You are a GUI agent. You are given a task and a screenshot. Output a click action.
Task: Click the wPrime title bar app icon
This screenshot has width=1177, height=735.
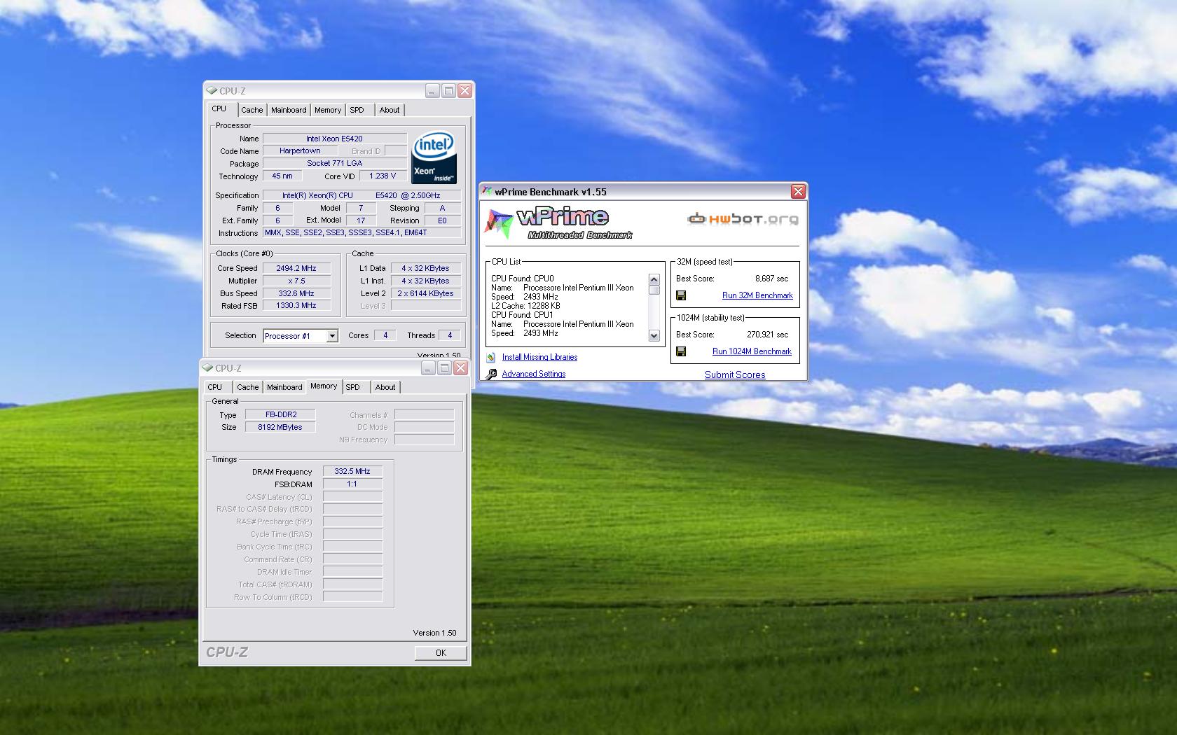(x=487, y=191)
